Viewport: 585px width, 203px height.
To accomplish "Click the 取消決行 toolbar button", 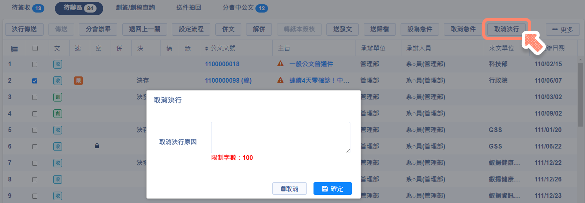I will 506,29.
